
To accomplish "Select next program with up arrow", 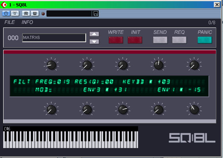I will coord(94,34).
